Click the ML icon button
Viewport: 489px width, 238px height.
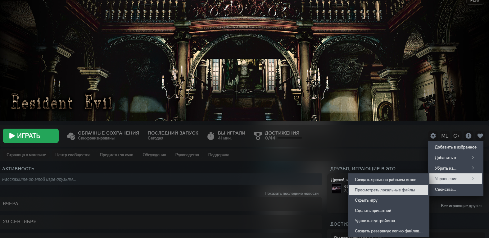pyautogui.click(x=445, y=136)
